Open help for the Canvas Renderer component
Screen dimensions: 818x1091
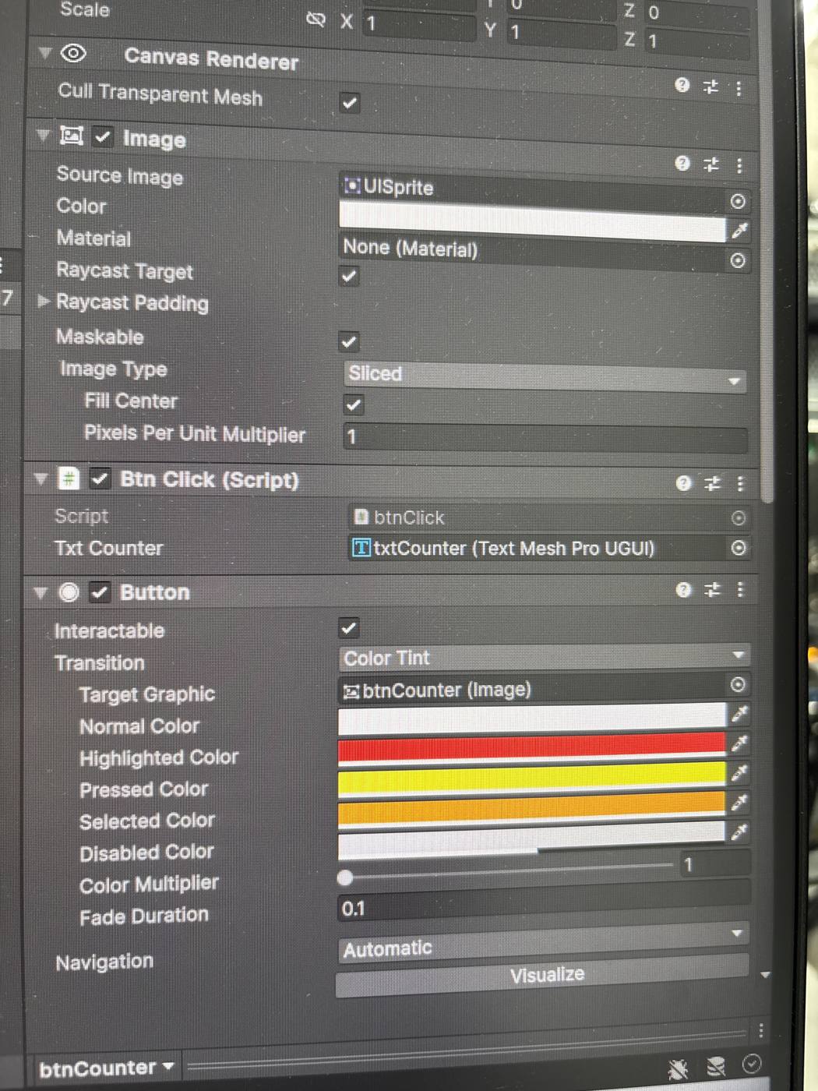pos(682,85)
